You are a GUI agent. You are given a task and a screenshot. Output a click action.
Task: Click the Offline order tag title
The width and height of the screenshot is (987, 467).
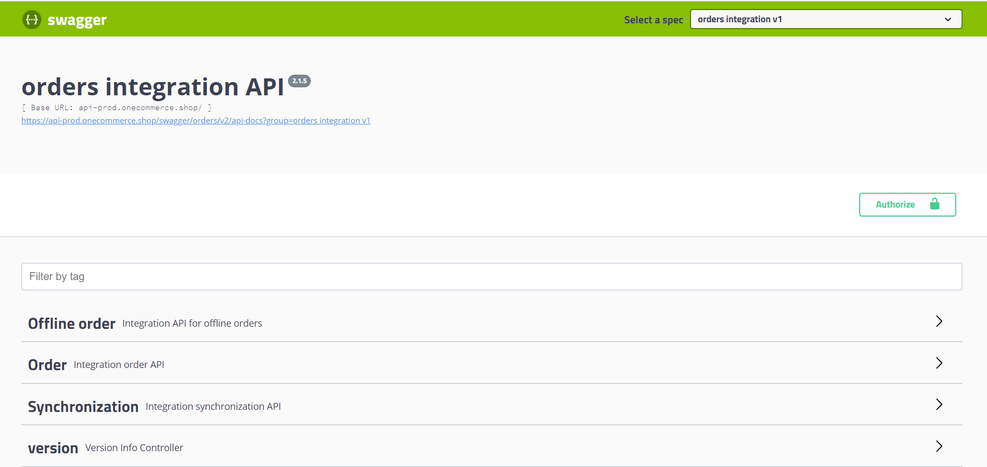pos(72,324)
